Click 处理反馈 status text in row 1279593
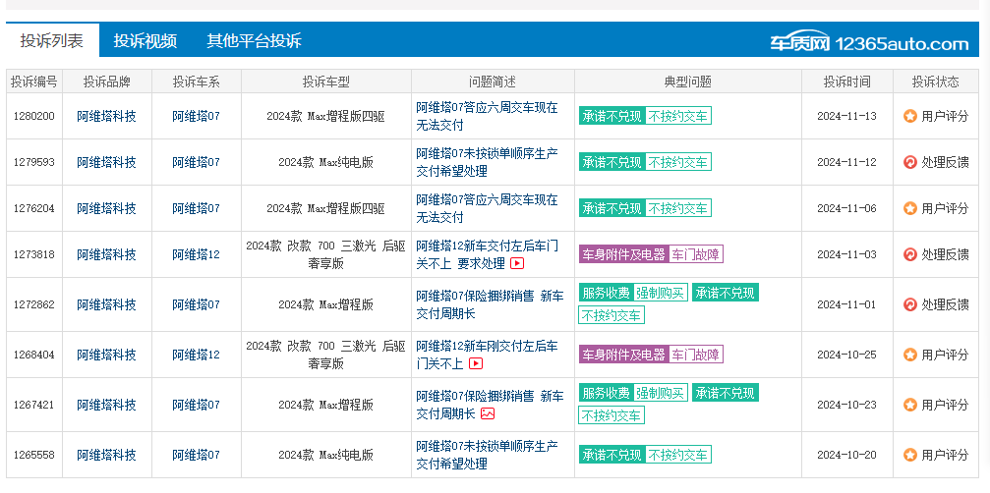The height and width of the screenshot is (493, 990). tap(945, 162)
